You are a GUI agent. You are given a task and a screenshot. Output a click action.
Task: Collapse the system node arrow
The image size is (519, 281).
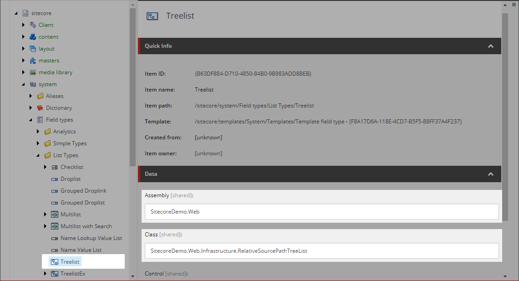click(23, 85)
